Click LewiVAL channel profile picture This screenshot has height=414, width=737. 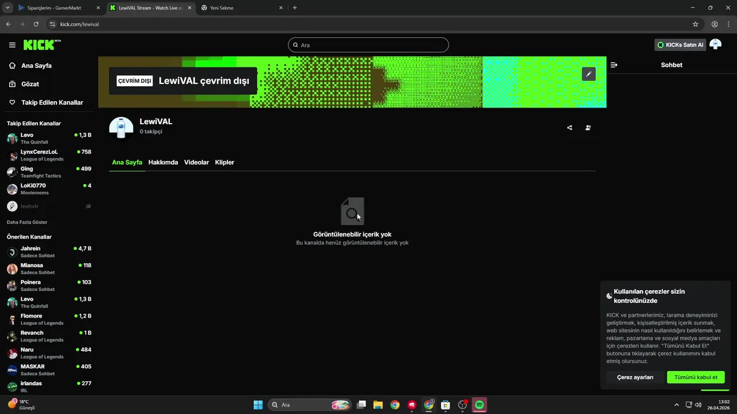pos(121,128)
